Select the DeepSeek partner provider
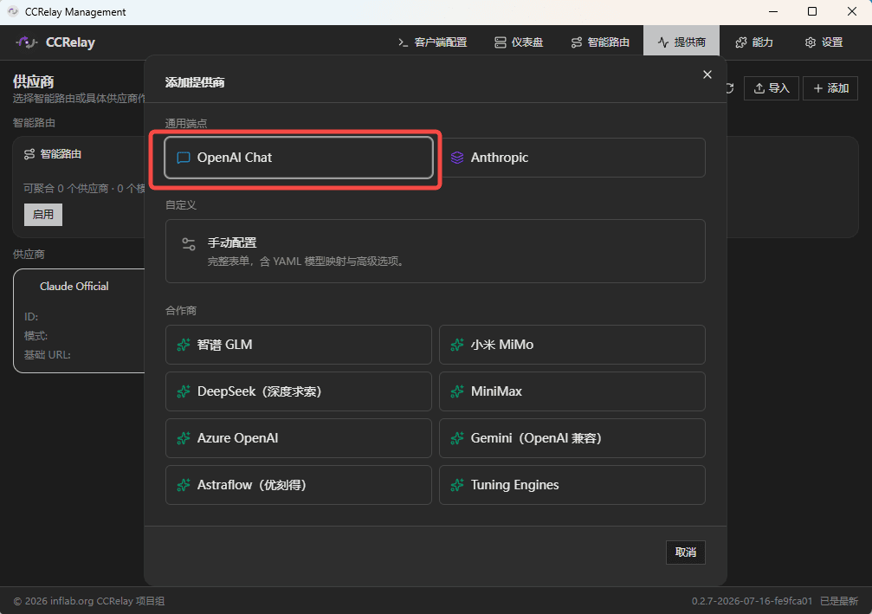 coord(299,391)
